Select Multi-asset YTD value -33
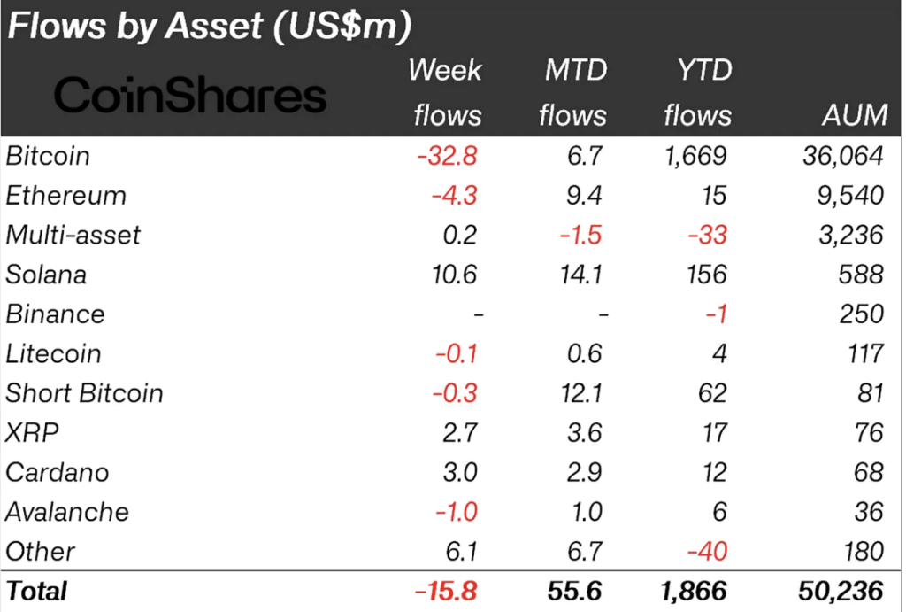Viewport: 906px width, 612px height. point(708,235)
